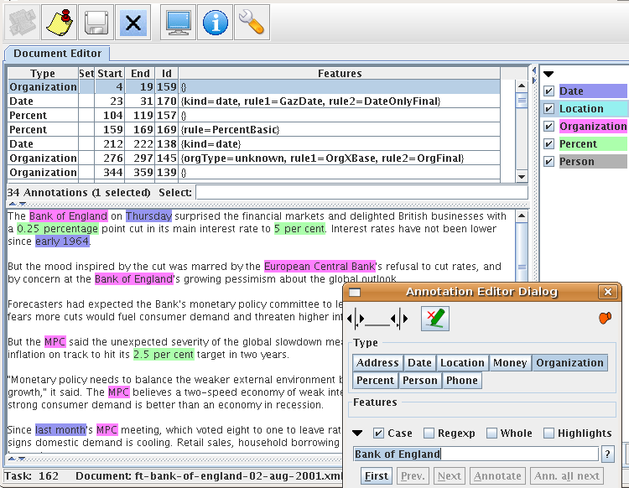The width and height of the screenshot is (629, 488).
Task: Click the Person grey color label
Action: coord(593,162)
